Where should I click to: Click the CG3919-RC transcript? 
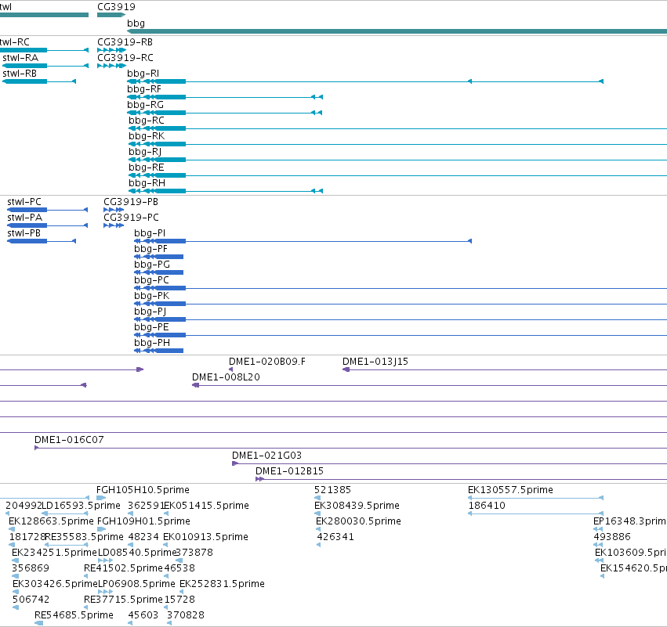click(x=111, y=66)
